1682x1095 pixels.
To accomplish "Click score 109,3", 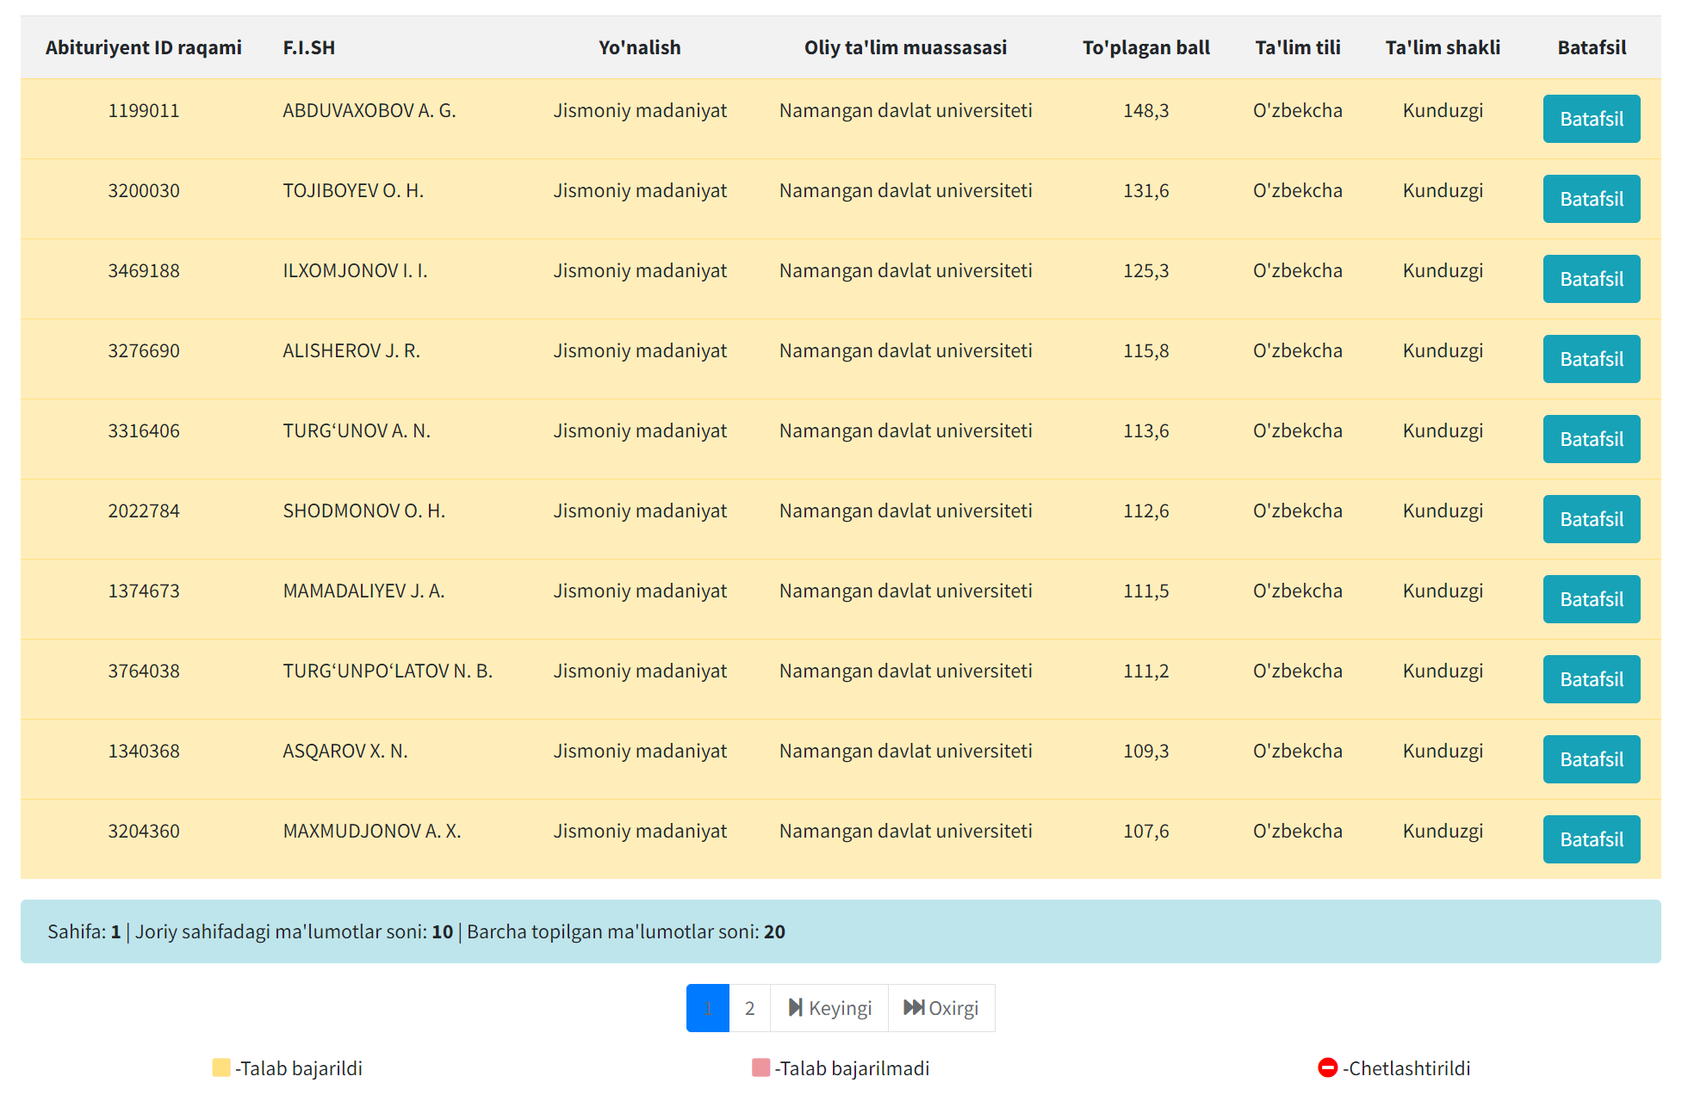I will 1145,751.
